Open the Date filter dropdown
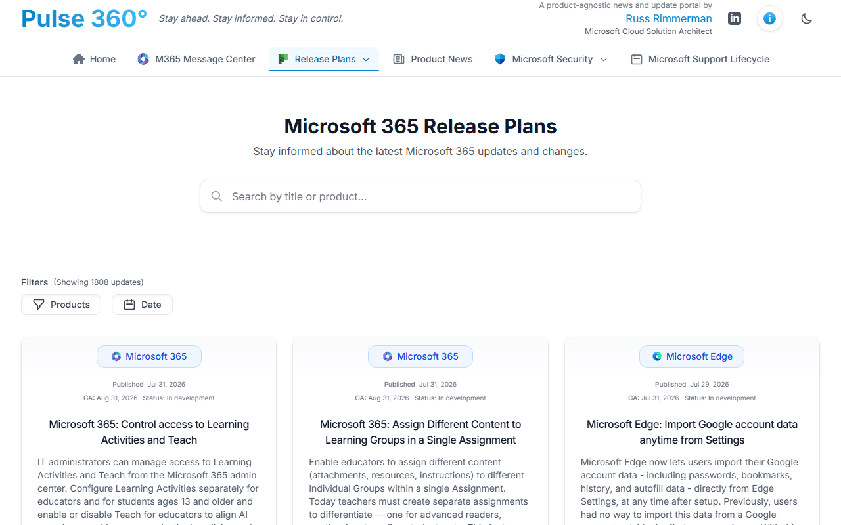This screenshot has height=525, width=841. point(142,304)
